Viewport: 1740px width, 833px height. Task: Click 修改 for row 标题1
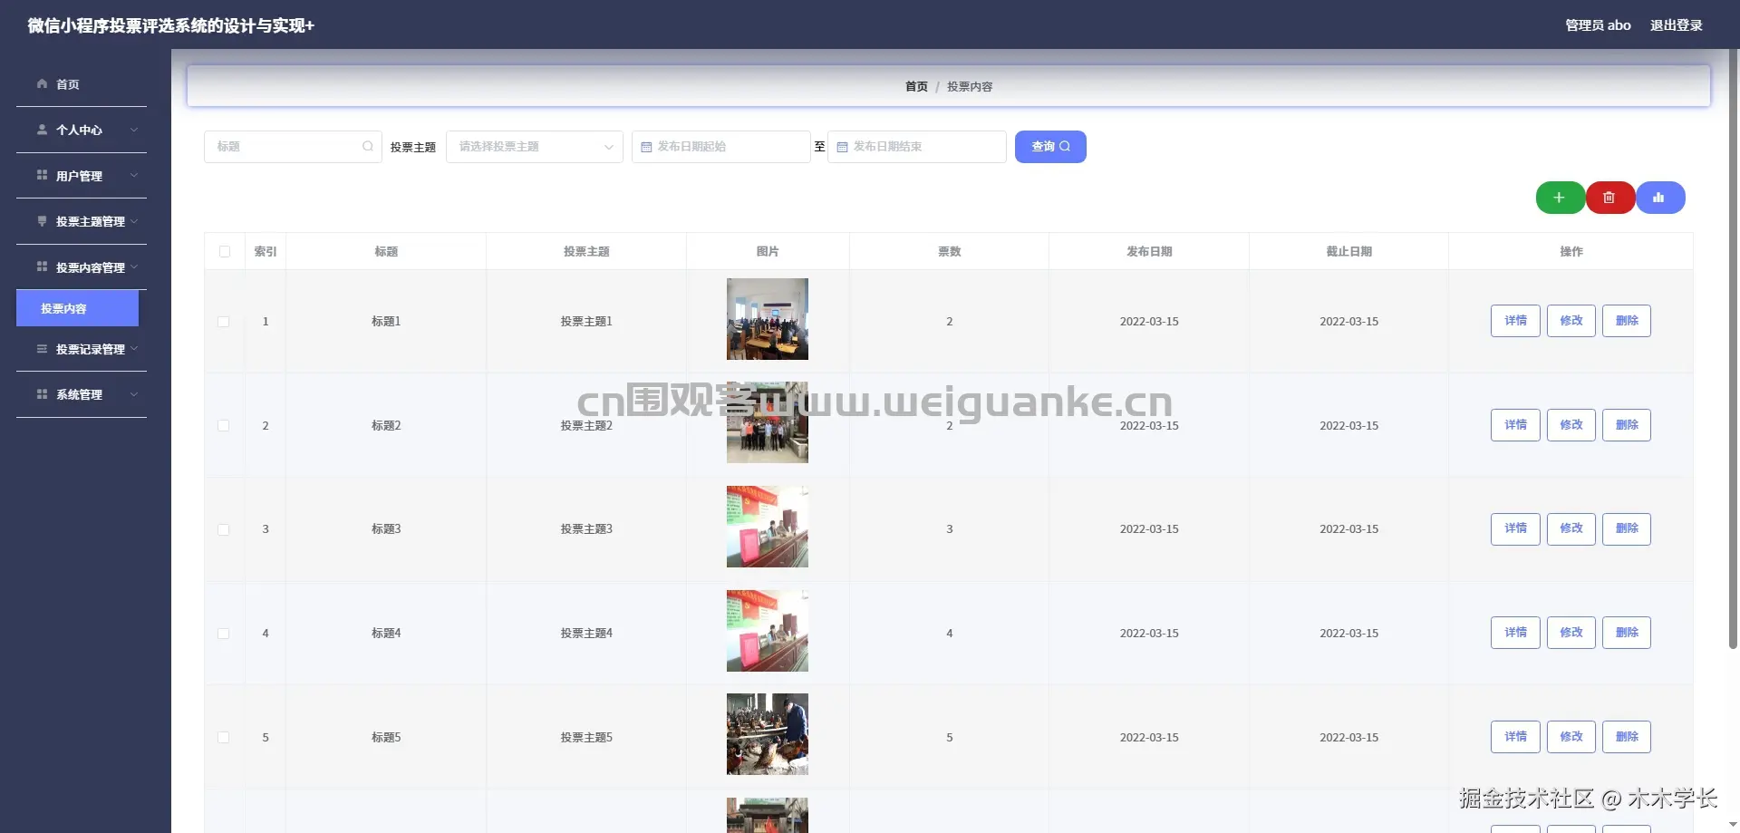[x=1571, y=321]
